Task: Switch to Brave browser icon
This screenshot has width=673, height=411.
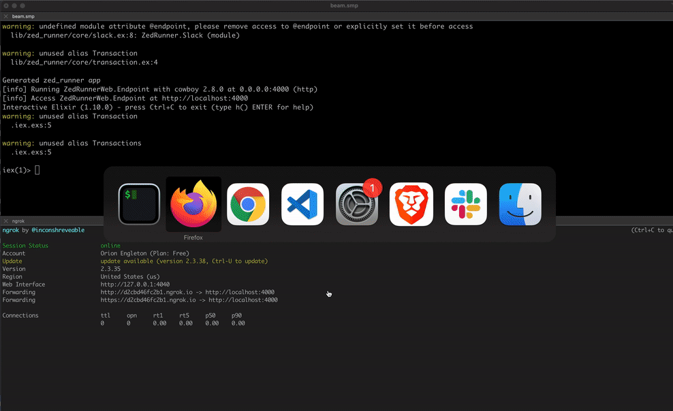Action: [x=411, y=204]
